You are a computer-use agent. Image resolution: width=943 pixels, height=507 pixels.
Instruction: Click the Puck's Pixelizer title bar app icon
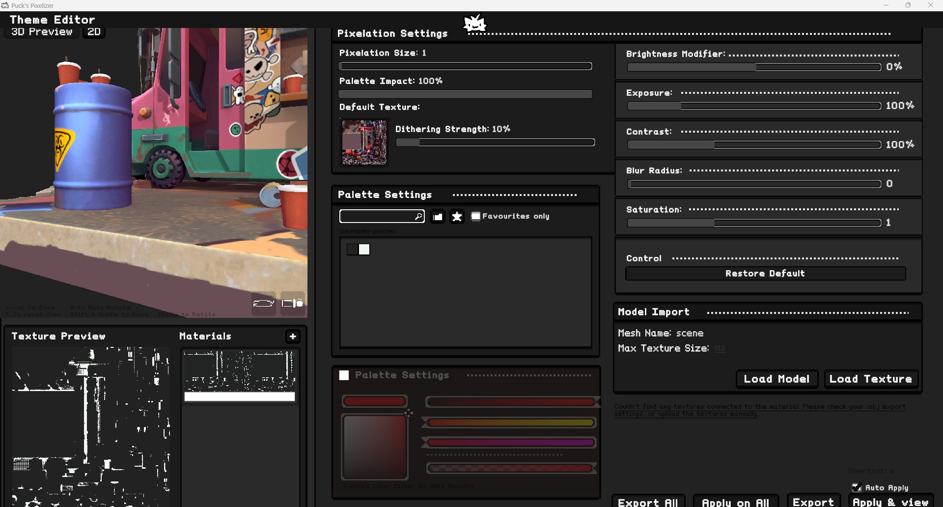pos(5,5)
